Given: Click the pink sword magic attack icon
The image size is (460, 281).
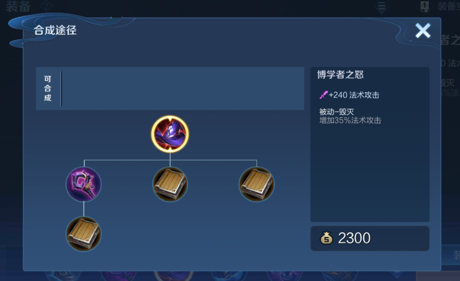Looking at the screenshot, I should point(323,95).
